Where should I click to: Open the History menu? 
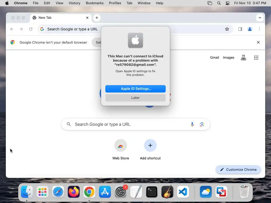[74, 3]
